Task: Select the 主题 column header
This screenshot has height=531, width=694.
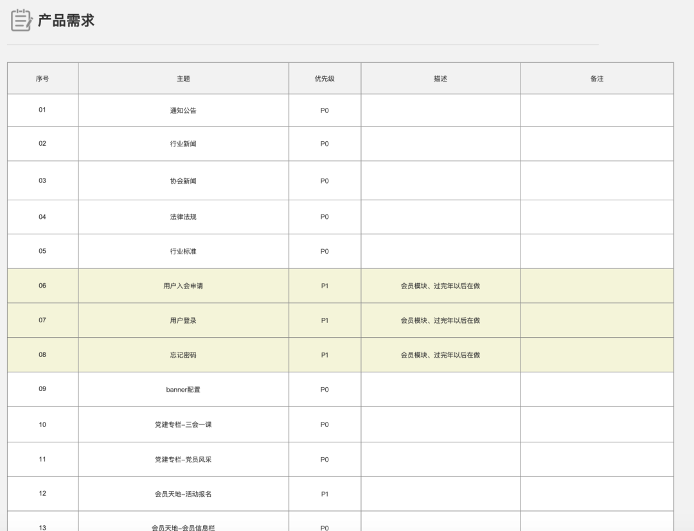Action: point(183,78)
